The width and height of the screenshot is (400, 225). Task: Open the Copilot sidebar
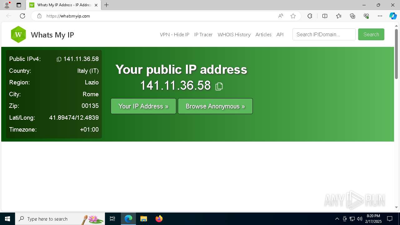coord(393,16)
